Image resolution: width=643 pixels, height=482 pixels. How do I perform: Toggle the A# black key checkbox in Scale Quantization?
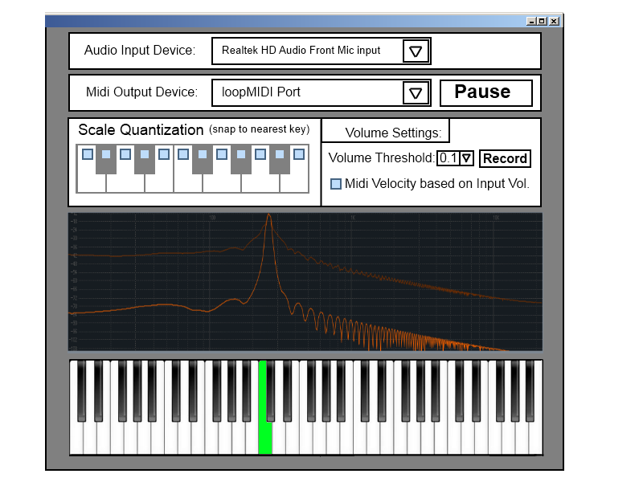click(x=280, y=154)
